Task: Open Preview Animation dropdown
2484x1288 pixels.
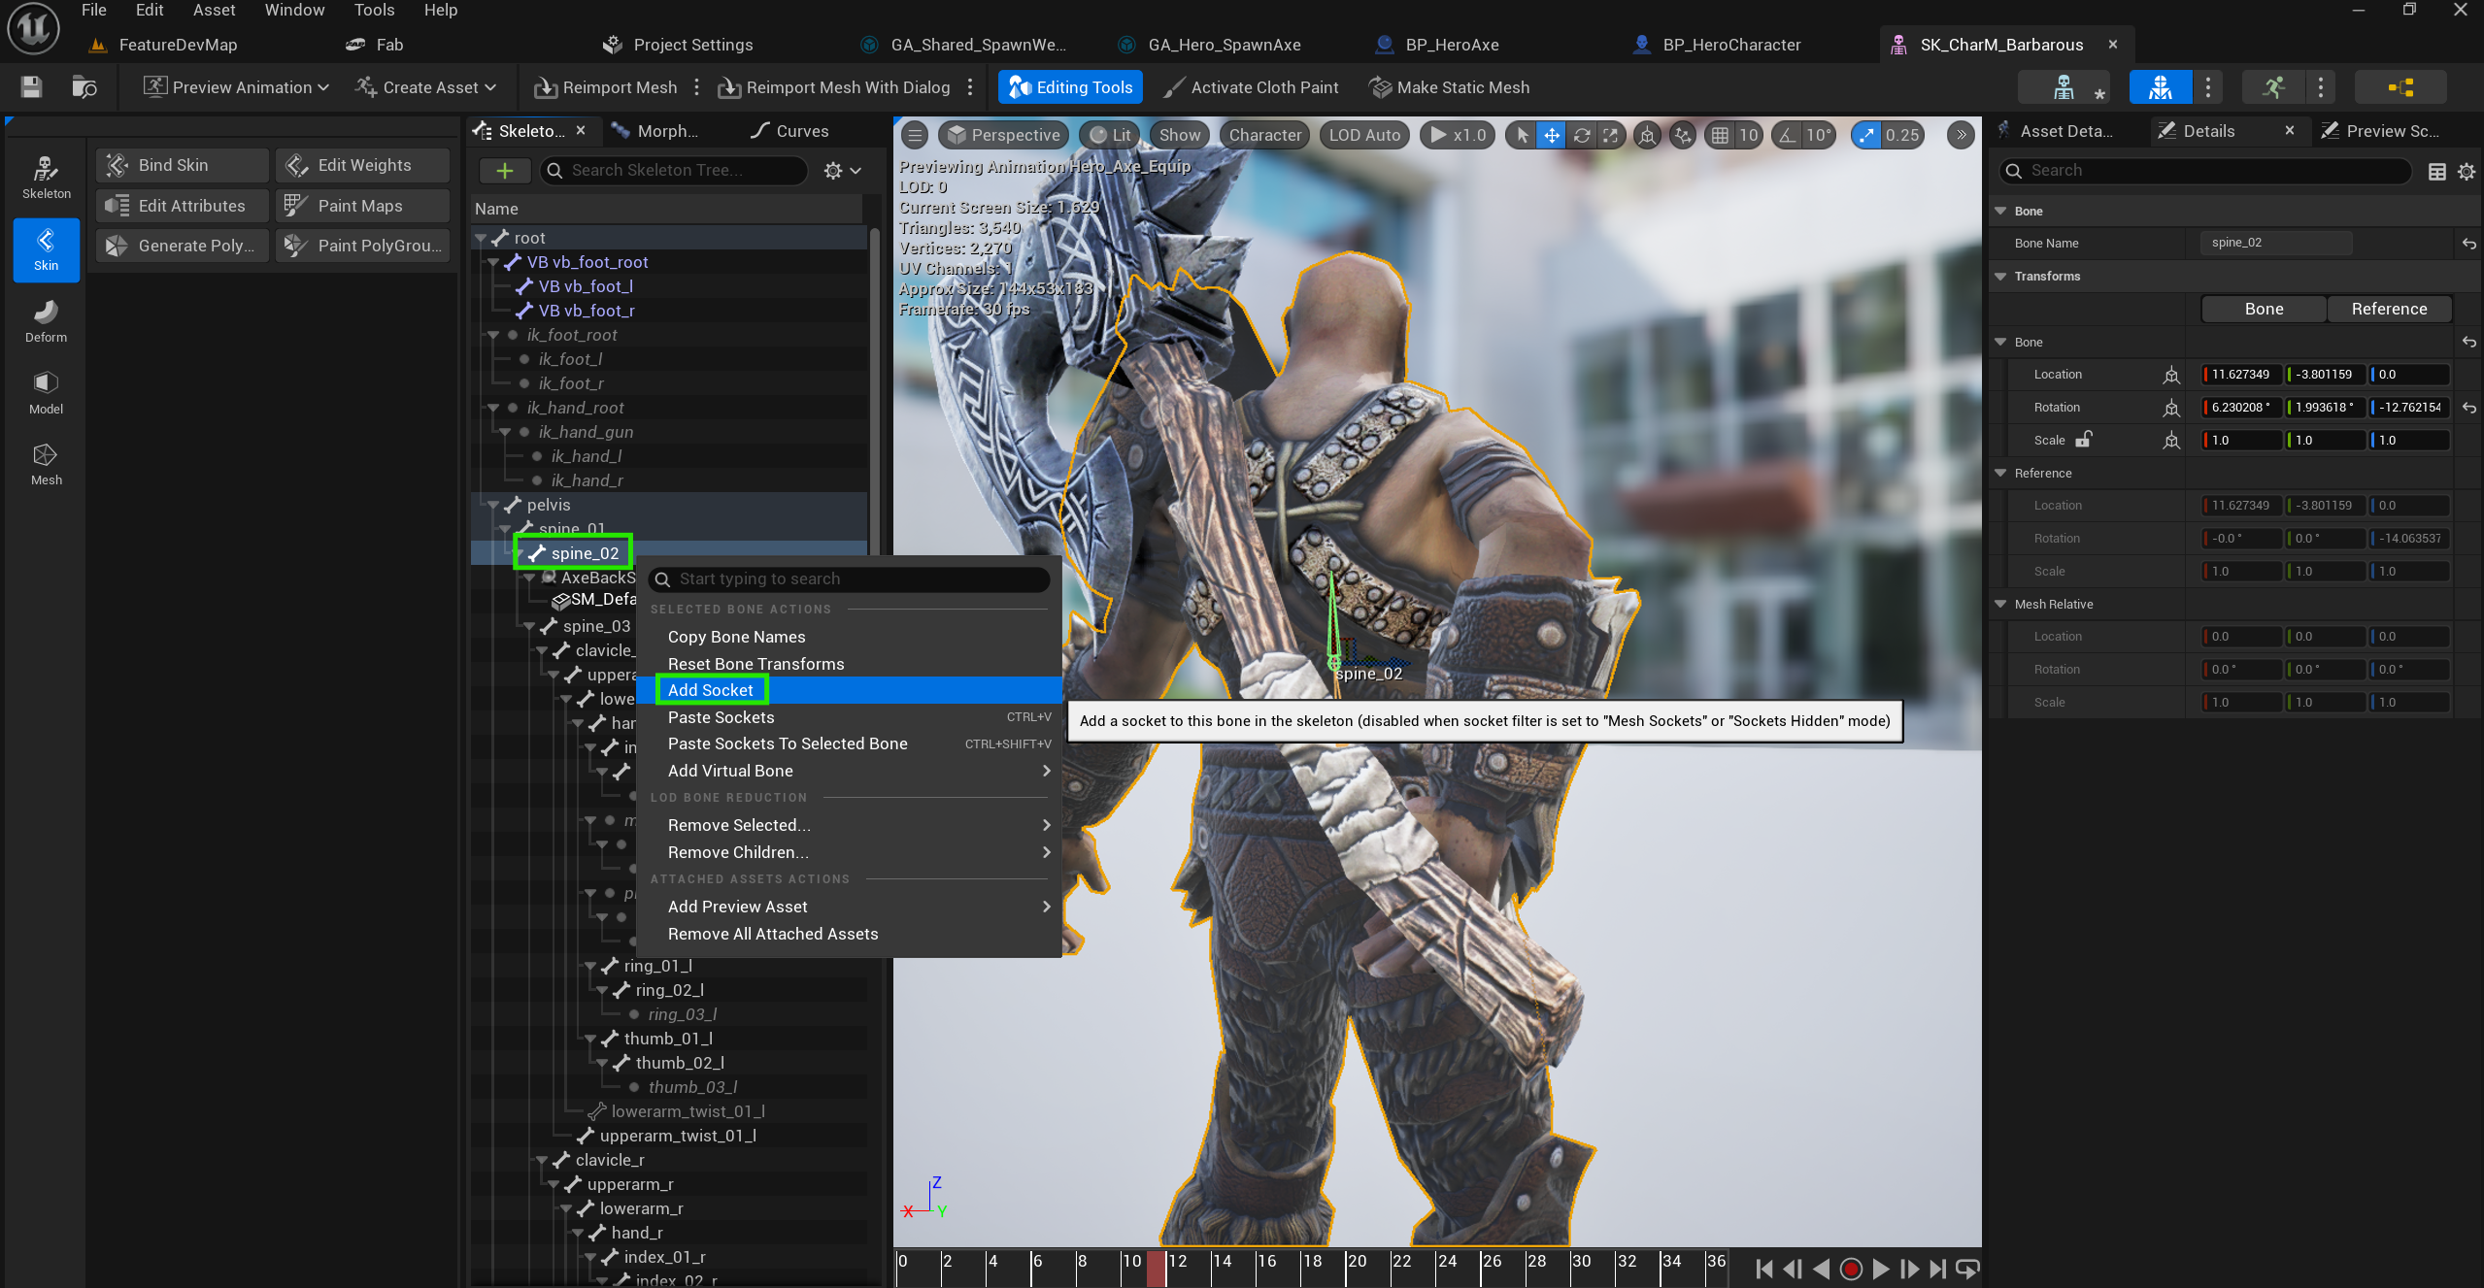Action: click(x=237, y=87)
